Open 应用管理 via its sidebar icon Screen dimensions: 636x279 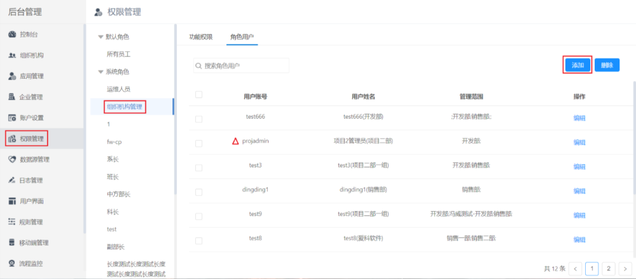tap(12, 76)
